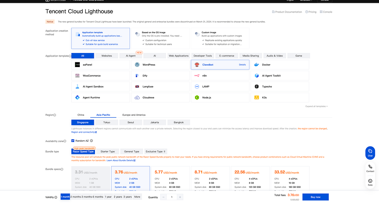379x203 pixels.
Task: Open Clawdbot Details link
Action: 242,65
